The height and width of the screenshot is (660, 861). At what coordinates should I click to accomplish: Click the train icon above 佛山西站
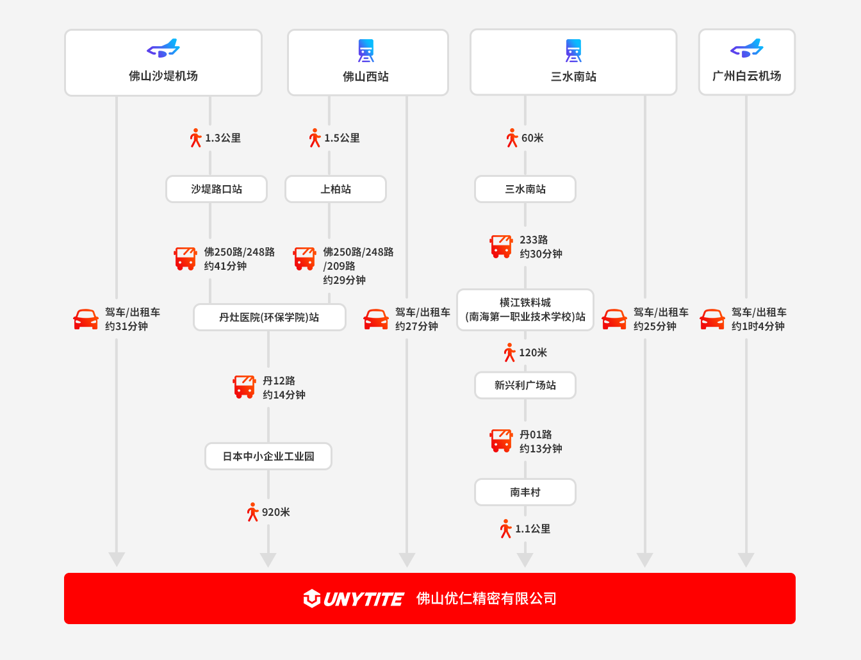coord(366,51)
